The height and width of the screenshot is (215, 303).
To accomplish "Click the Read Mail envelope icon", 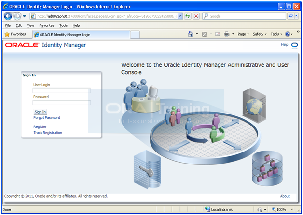I will tap(218, 34).
